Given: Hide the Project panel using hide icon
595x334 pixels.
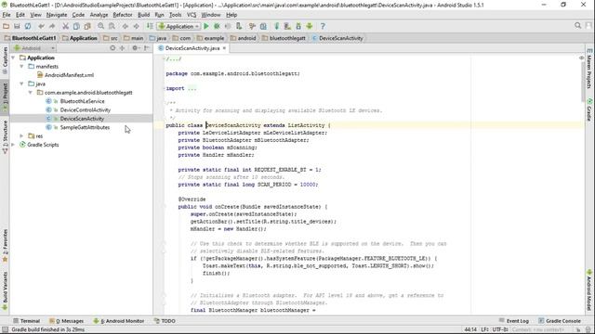Looking at the screenshot, I should [147, 48].
